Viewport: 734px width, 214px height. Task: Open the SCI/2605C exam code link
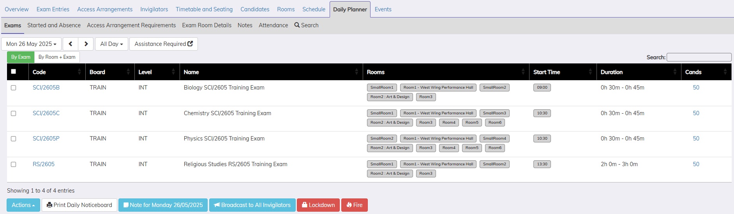click(x=46, y=113)
